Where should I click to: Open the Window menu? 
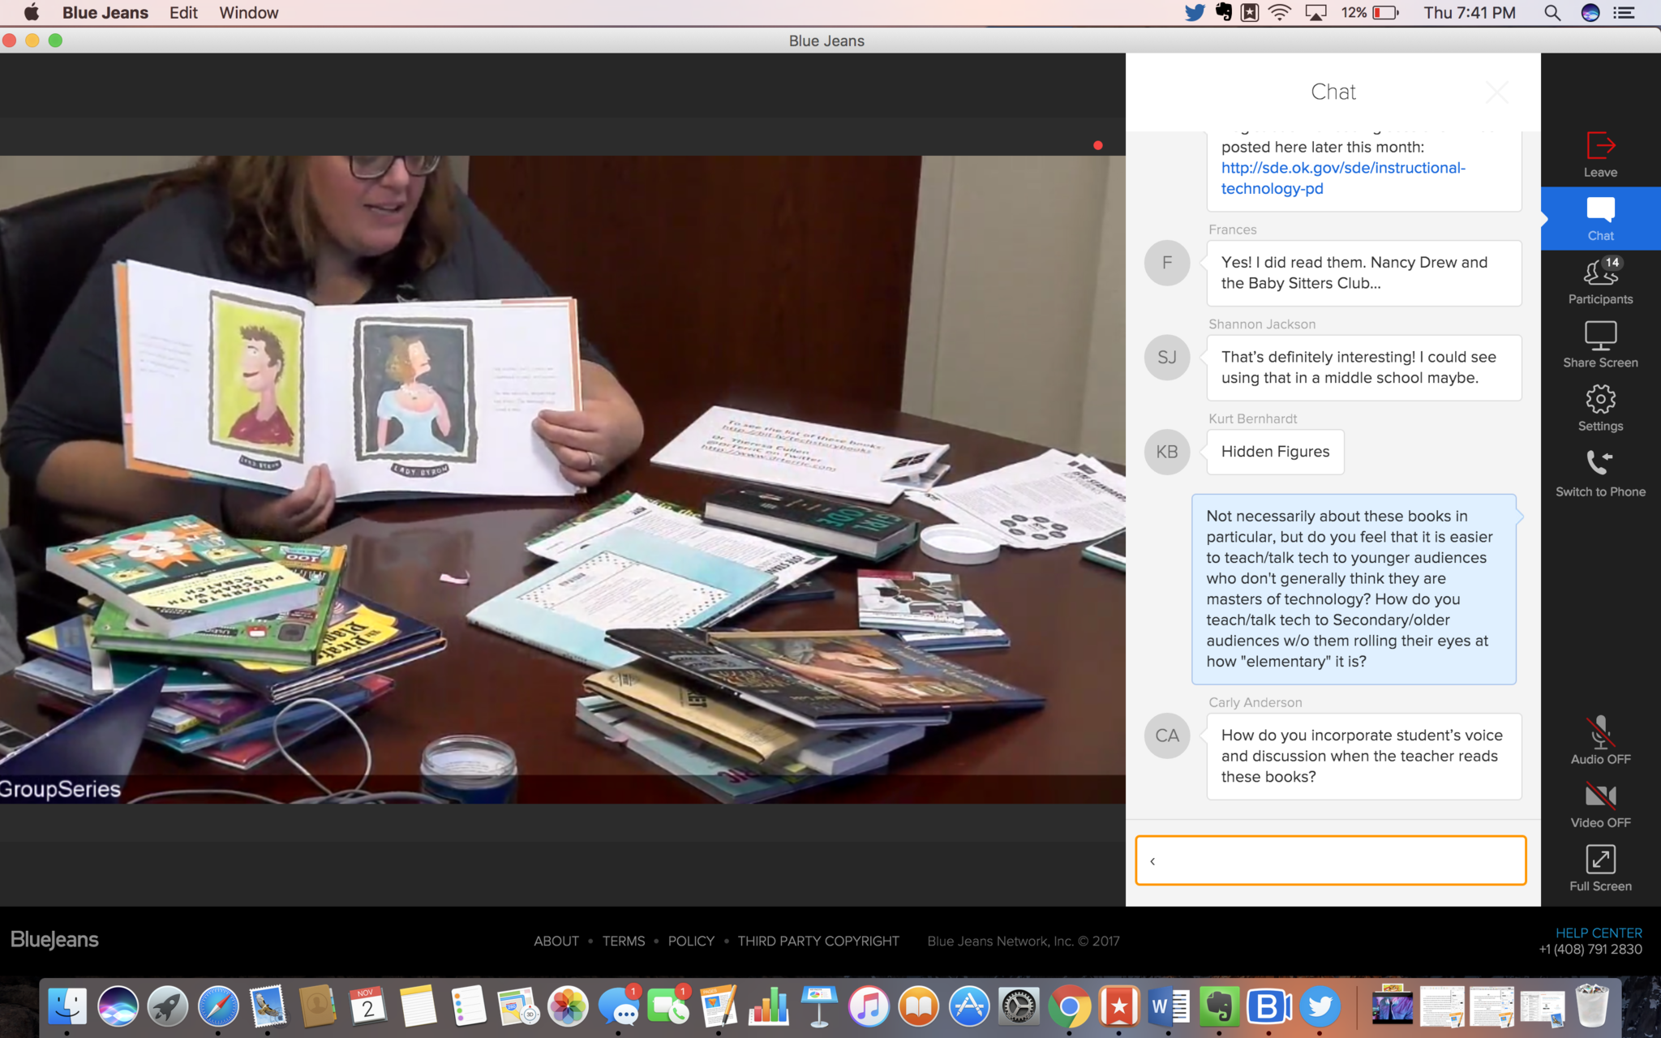[248, 12]
